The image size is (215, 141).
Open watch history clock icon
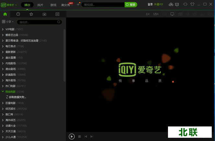(x=18, y=14)
